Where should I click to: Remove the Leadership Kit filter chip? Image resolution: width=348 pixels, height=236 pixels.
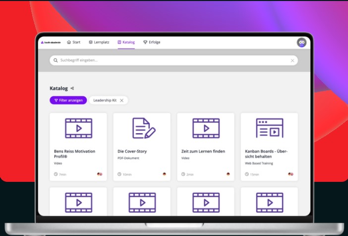[x=122, y=100]
